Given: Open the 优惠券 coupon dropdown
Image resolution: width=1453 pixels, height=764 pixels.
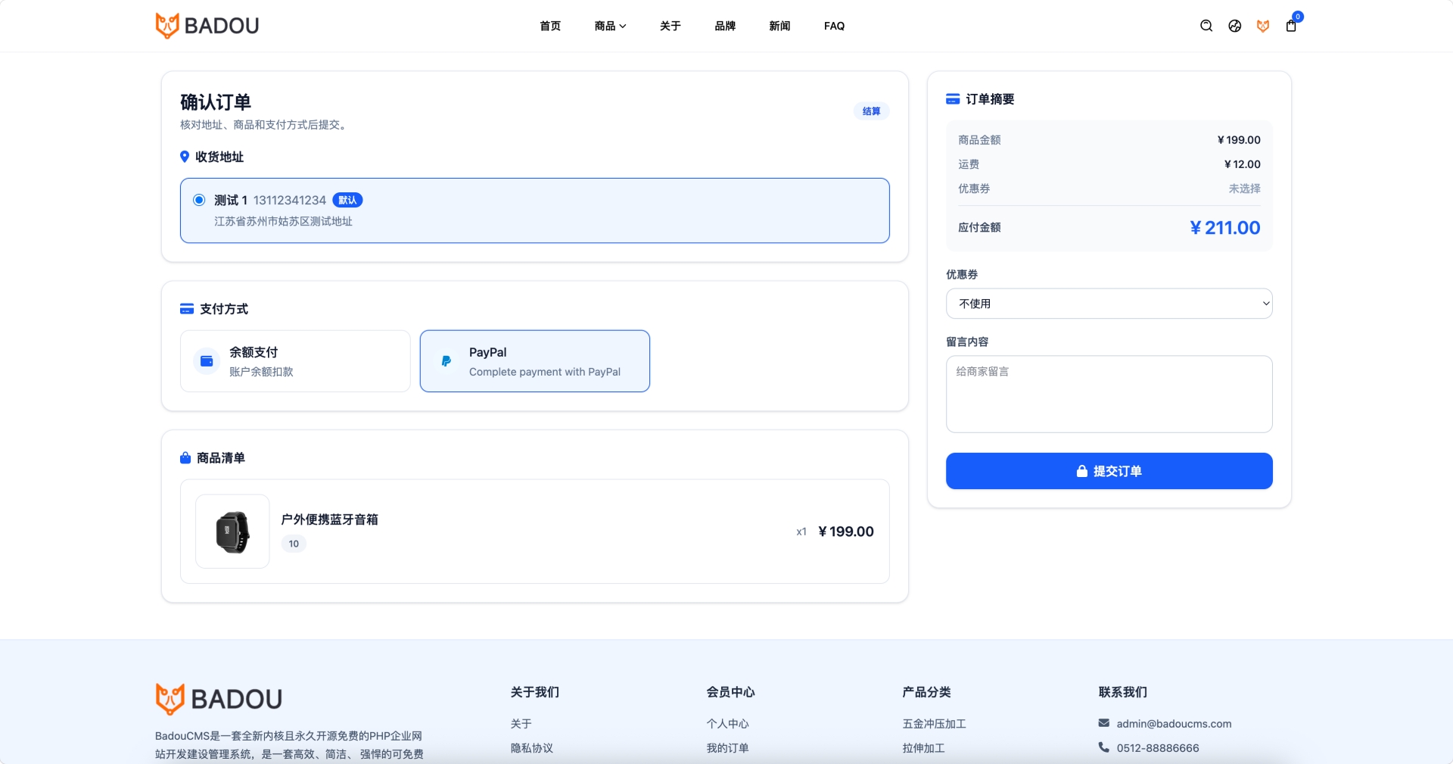Looking at the screenshot, I should click(x=1109, y=304).
